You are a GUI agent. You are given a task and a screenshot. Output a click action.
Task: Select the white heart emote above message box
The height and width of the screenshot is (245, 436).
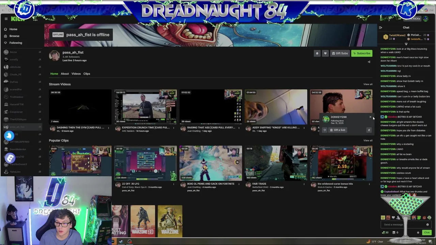click(393, 218)
